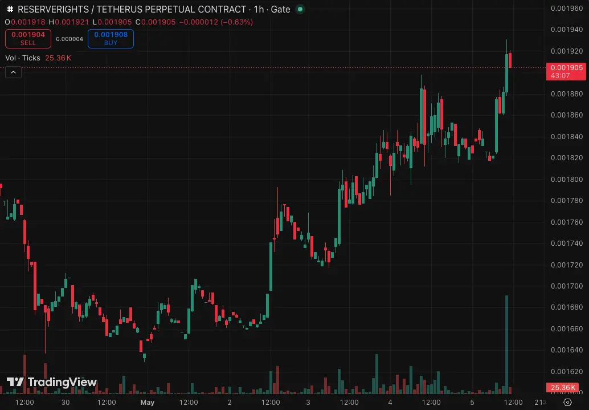Click the 0.001840 price axis label
The width and height of the screenshot is (589, 410).
point(567,136)
